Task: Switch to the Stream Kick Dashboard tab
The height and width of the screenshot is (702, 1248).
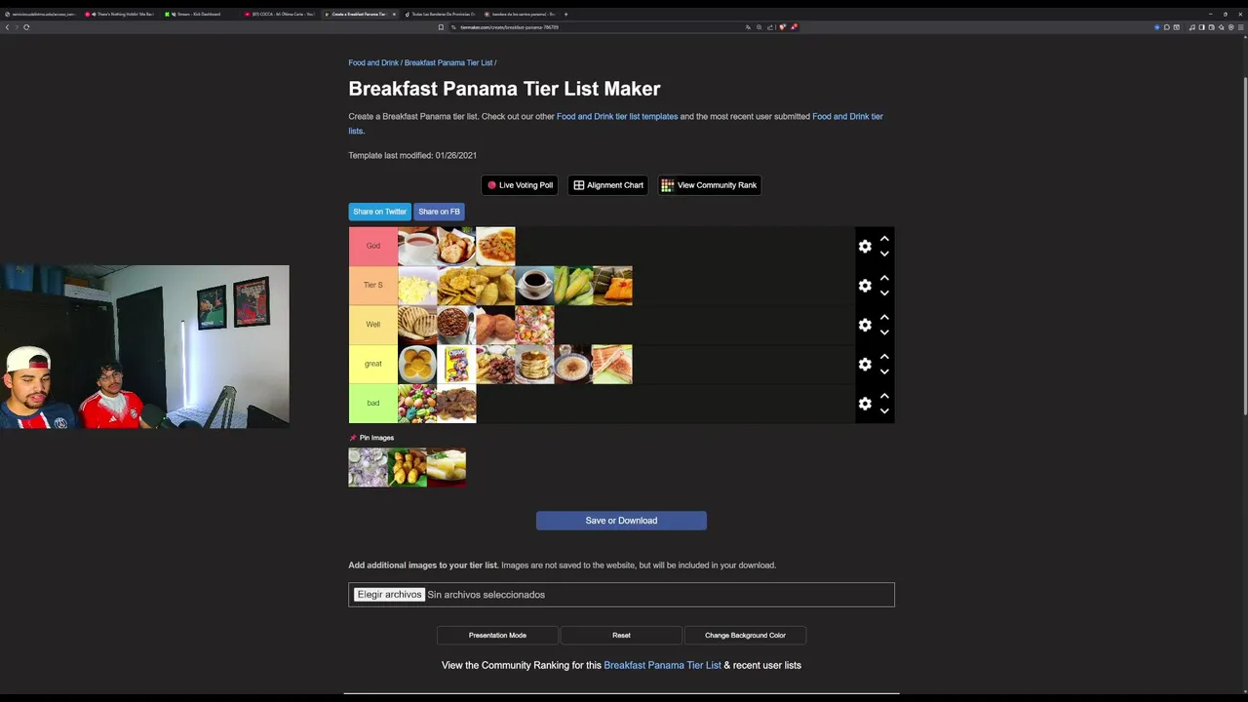Action: tap(199, 15)
